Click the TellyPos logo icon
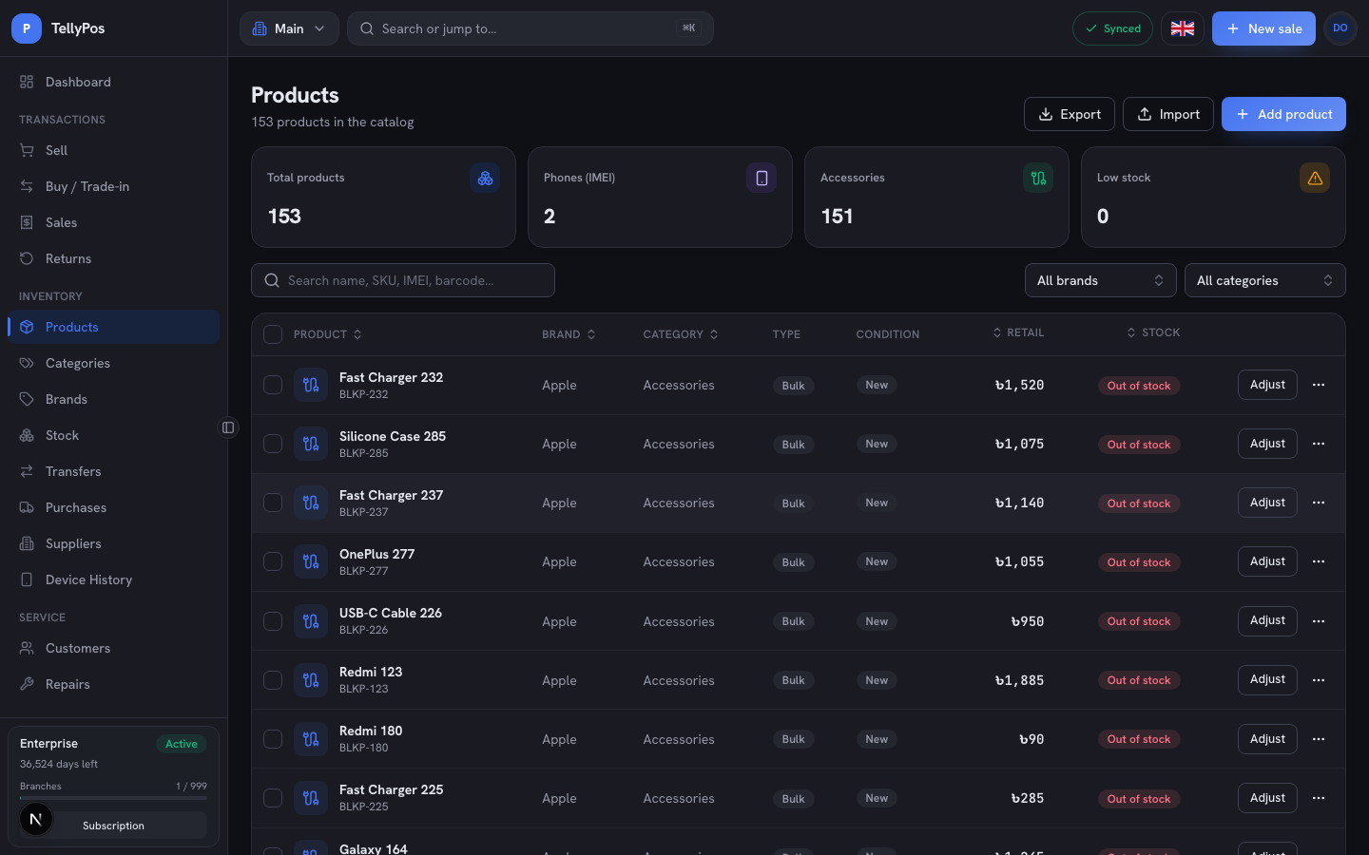Image resolution: width=1369 pixels, height=855 pixels. click(x=27, y=28)
